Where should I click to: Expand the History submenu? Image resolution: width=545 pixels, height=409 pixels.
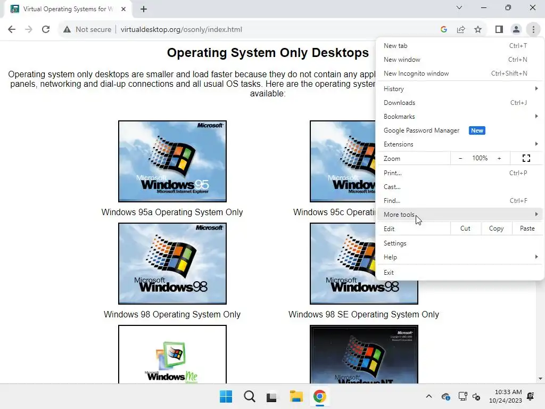(x=460, y=89)
